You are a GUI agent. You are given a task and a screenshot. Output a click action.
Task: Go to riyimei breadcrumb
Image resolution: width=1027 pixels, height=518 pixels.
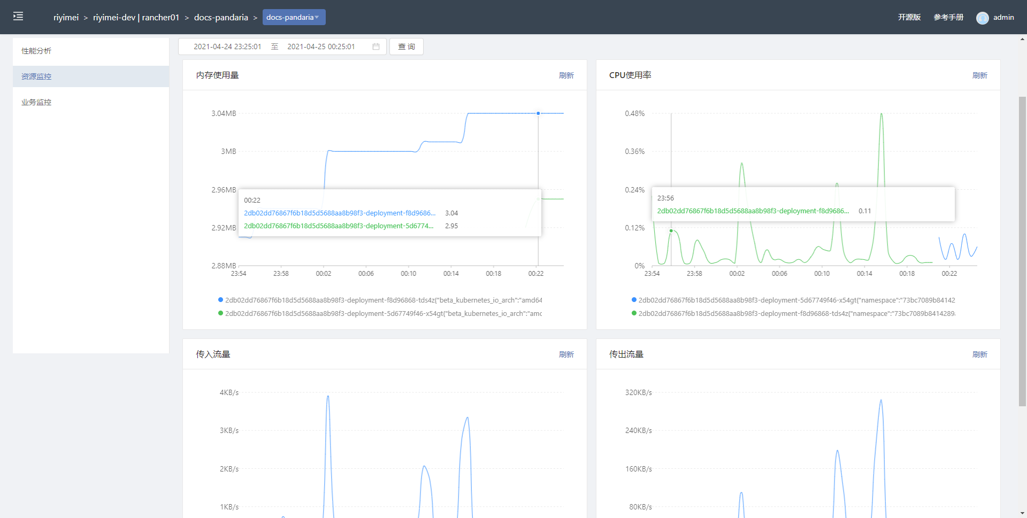coord(66,17)
